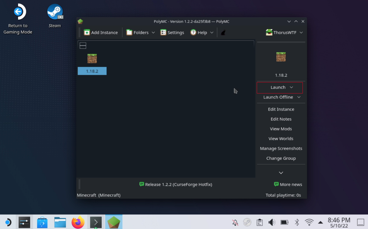Image resolution: width=368 pixels, height=229 pixels.
Task: Click the cat icon in the toolbar
Action: 223,33
